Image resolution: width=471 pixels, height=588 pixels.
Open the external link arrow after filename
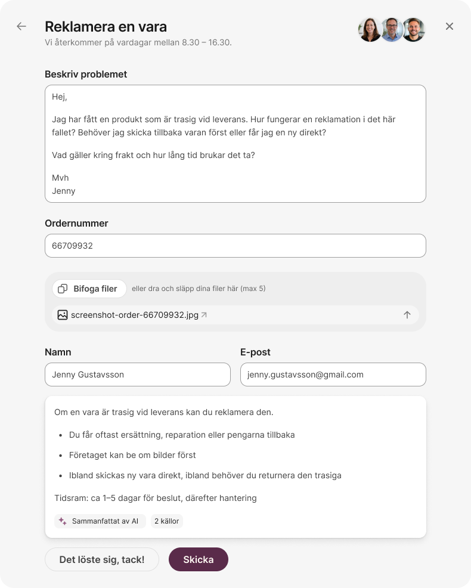(x=204, y=315)
